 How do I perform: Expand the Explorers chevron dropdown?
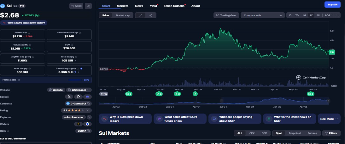coord(89,117)
